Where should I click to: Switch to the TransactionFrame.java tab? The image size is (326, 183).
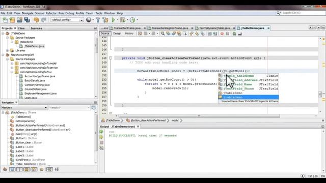[x=127, y=28]
